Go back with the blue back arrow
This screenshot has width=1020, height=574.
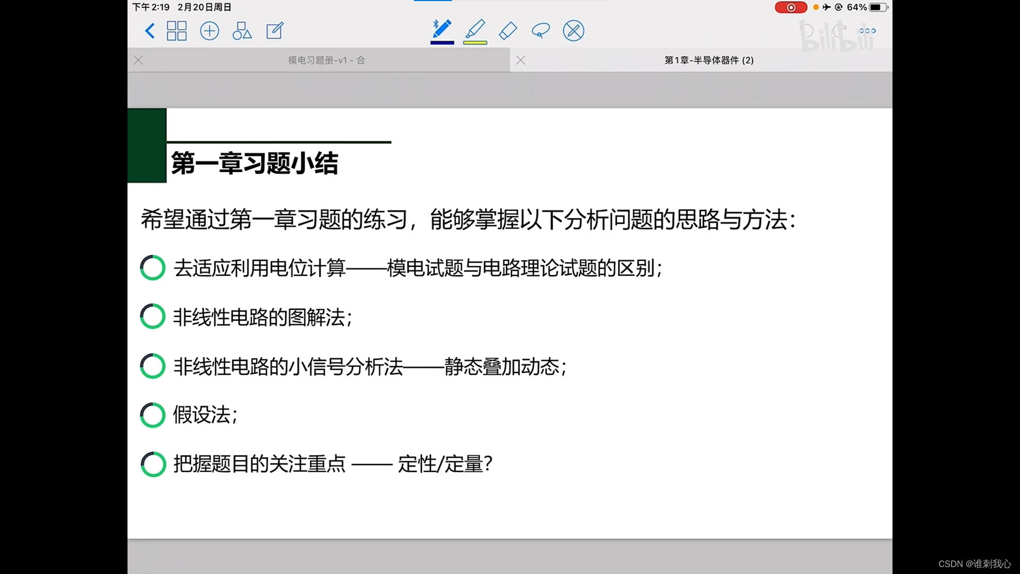(150, 31)
